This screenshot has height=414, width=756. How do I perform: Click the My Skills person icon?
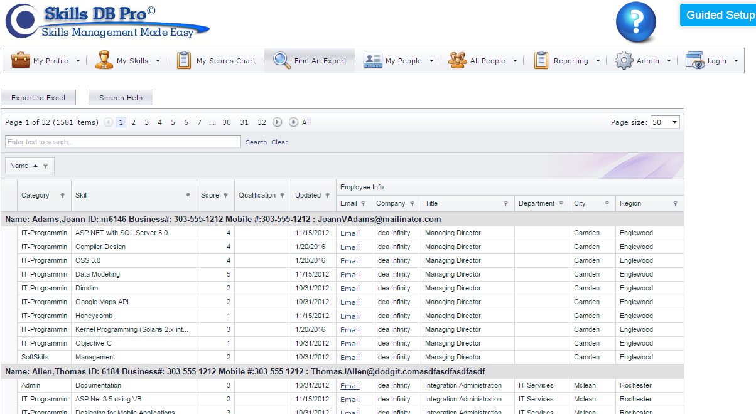click(104, 61)
